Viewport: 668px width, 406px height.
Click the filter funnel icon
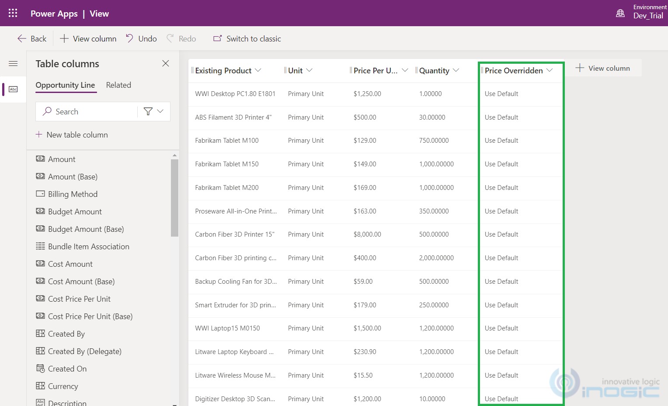(x=148, y=112)
